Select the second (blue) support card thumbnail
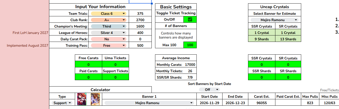339x109 pixels. 95,99
